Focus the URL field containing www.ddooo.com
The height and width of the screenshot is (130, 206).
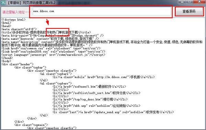[102, 11]
